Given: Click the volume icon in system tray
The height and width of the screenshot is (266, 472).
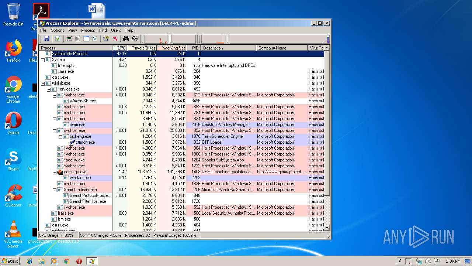Looking at the screenshot, I should coord(428,261).
